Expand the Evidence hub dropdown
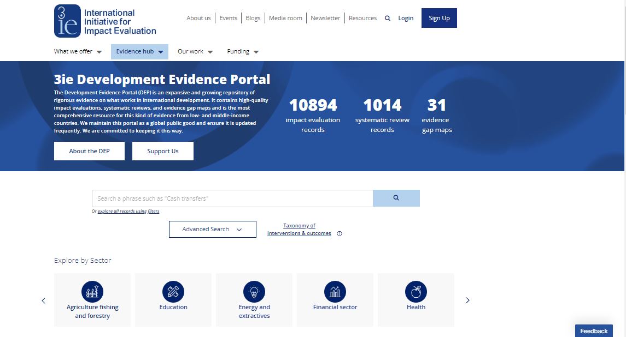Viewport: 626px width, 337px height. tap(139, 52)
